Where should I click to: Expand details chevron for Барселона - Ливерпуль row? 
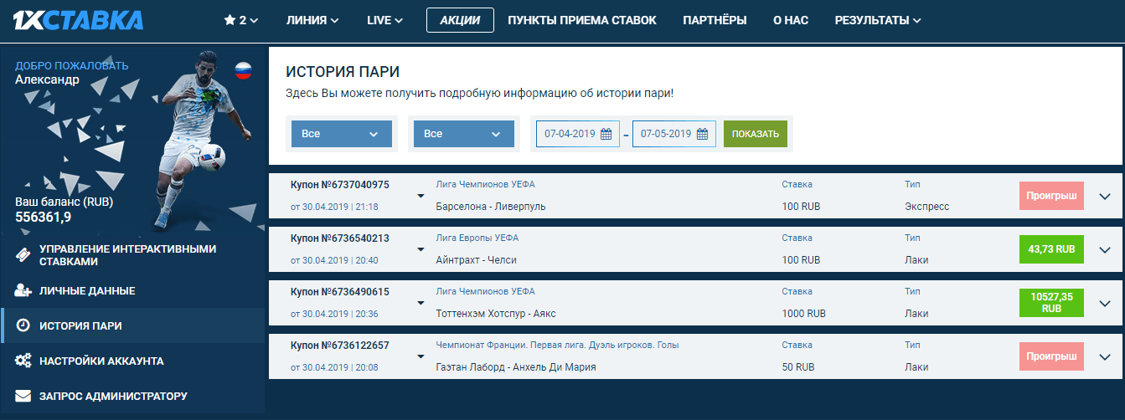pos(1104,197)
